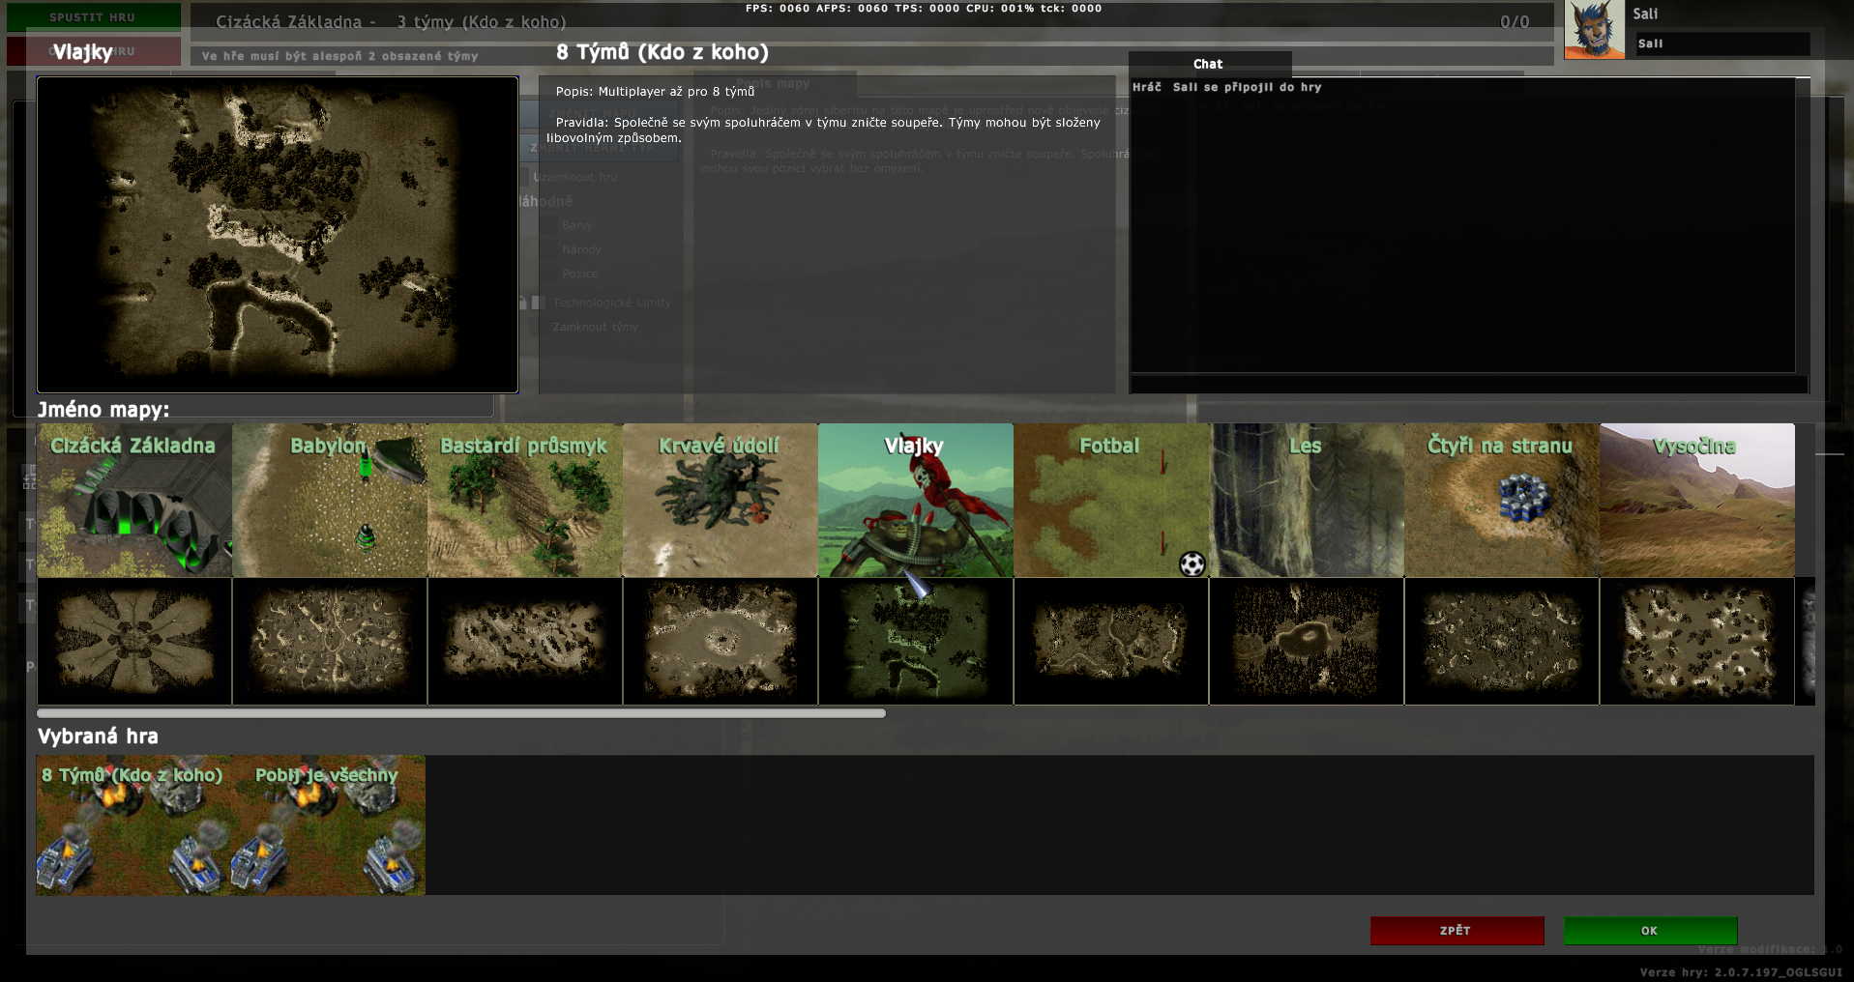
Task: Click the minimap below Les
Action: click(1307, 642)
